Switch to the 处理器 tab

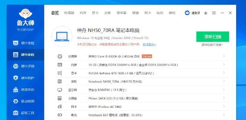[69, 13]
